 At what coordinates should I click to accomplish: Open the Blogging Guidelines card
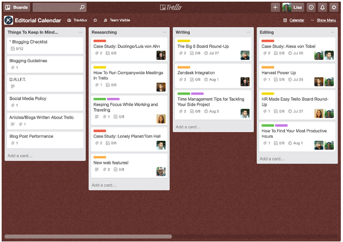pos(45,64)
